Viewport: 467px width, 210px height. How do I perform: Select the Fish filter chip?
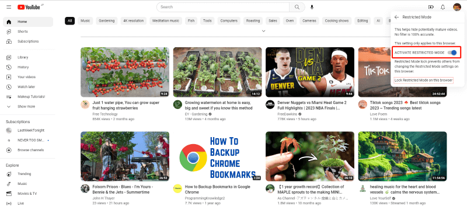191,21
